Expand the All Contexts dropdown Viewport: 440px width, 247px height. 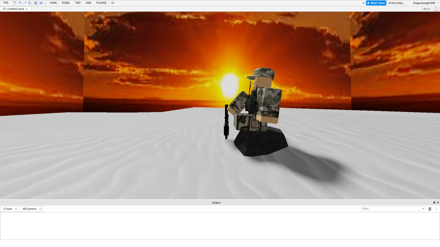(32, 209)
